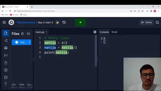Click the console output 1.0
This screenshot has width=161, height=91.
103,38
